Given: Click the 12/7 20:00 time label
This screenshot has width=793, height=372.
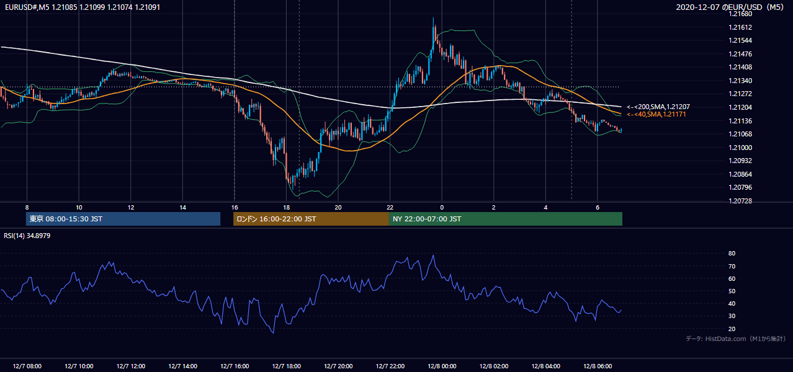Looking at the screenshot, I should click(x=338, y=366).
